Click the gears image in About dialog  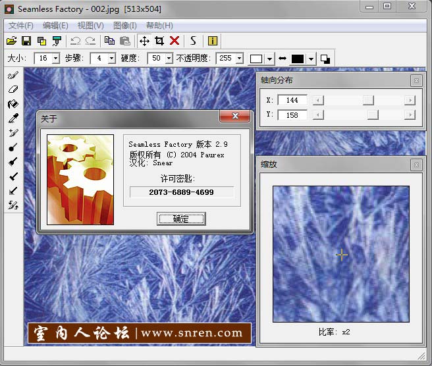click(80, 180)
